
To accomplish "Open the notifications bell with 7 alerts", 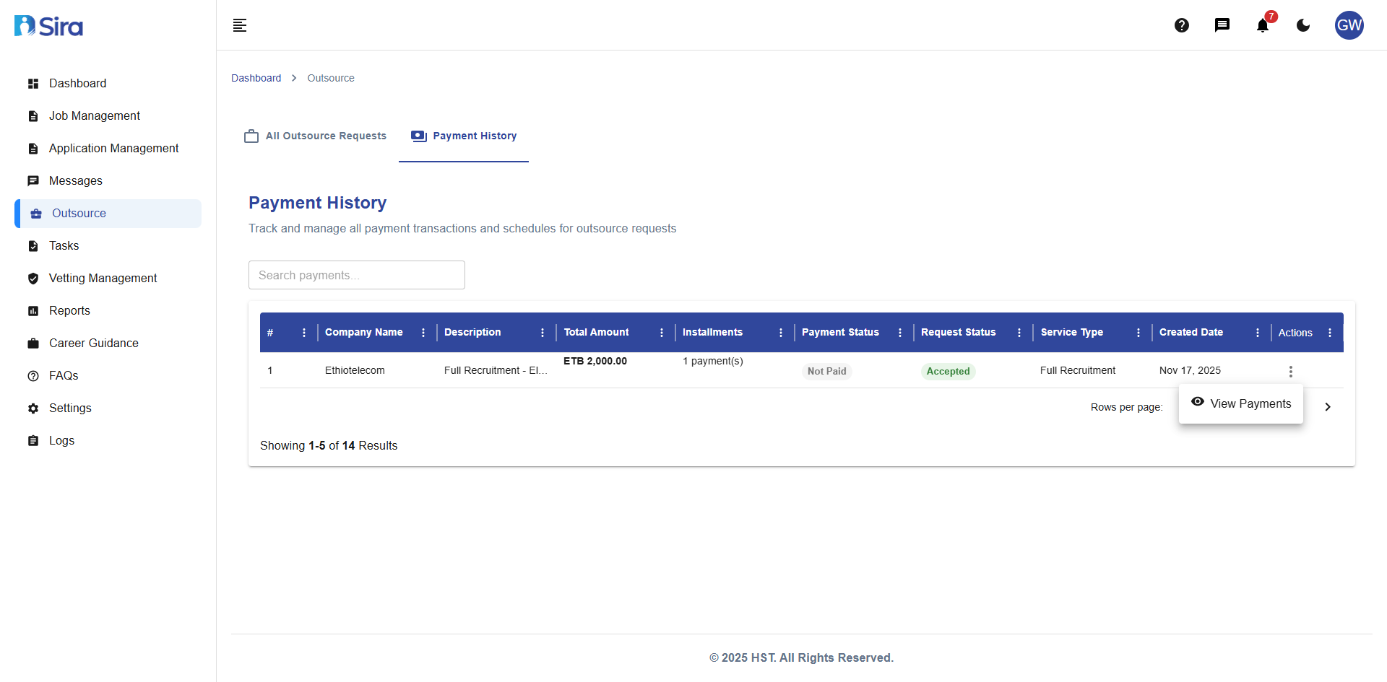I will (1262, 25).
